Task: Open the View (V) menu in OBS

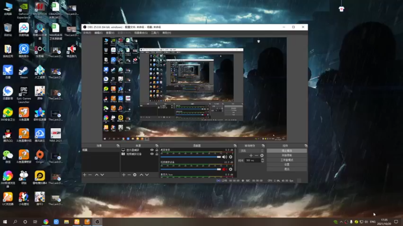Action: tap(110, 33)
